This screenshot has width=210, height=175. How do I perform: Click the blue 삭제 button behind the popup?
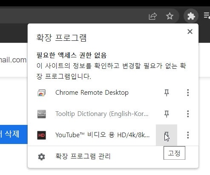(14, 134)
